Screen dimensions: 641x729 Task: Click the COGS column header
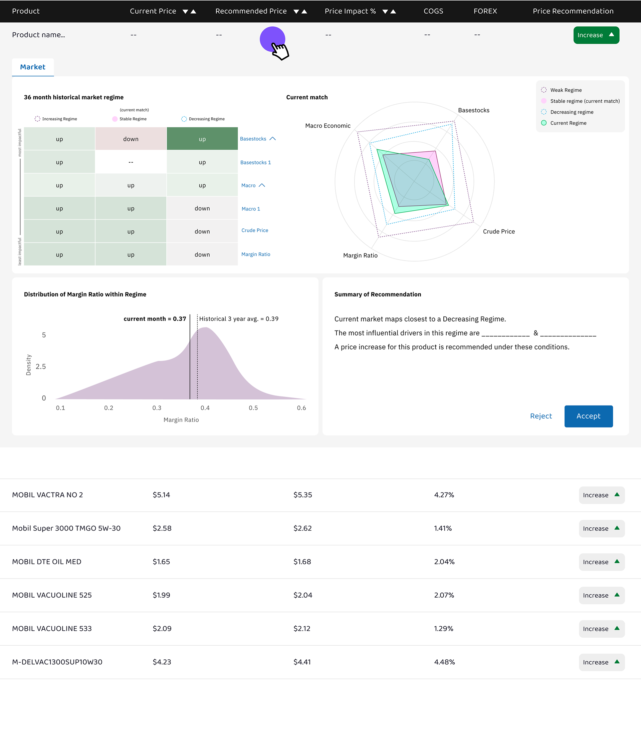433,11
